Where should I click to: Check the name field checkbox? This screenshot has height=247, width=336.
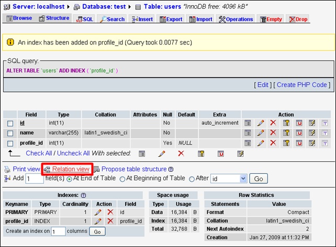[10, 133]
